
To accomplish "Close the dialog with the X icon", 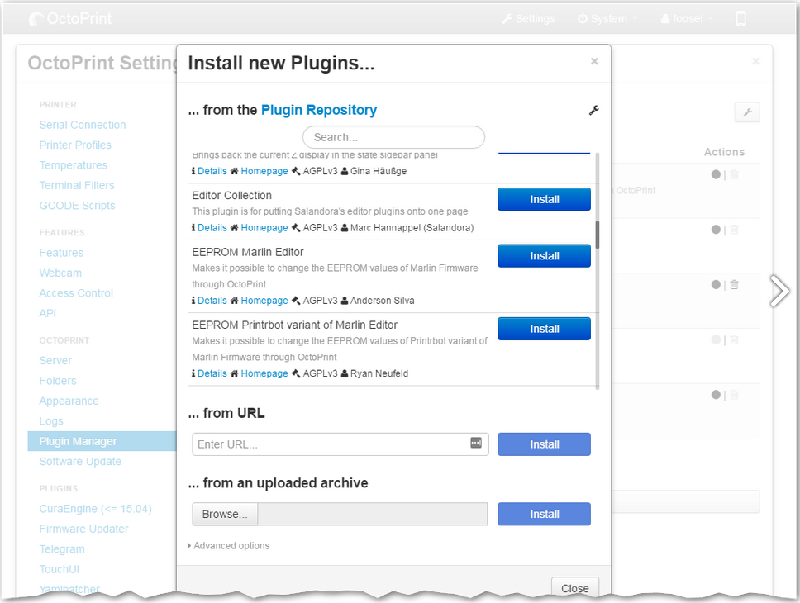I will pyautogui.click(x=593, y=61).
